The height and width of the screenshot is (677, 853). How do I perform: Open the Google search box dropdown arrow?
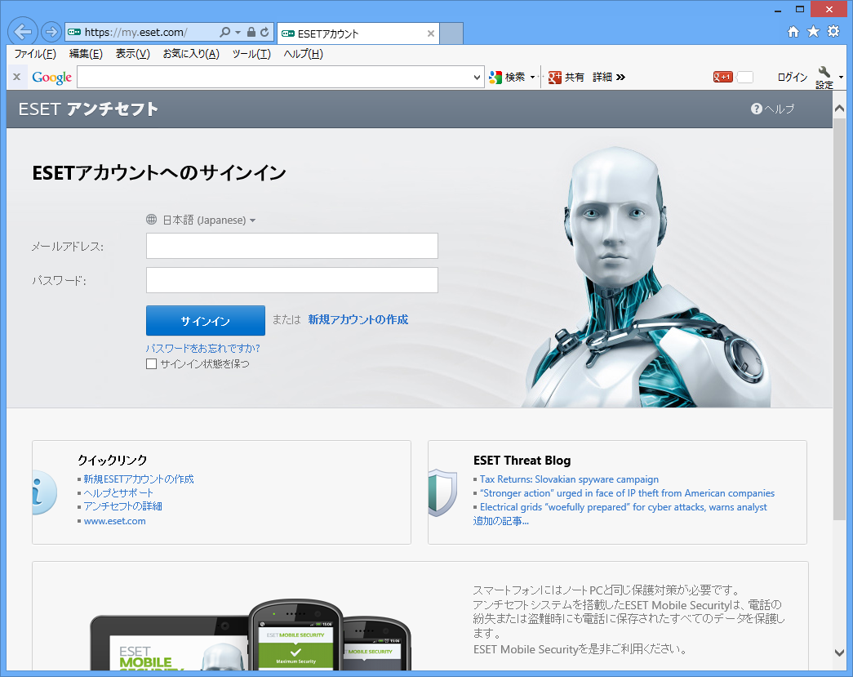(477, 78)
